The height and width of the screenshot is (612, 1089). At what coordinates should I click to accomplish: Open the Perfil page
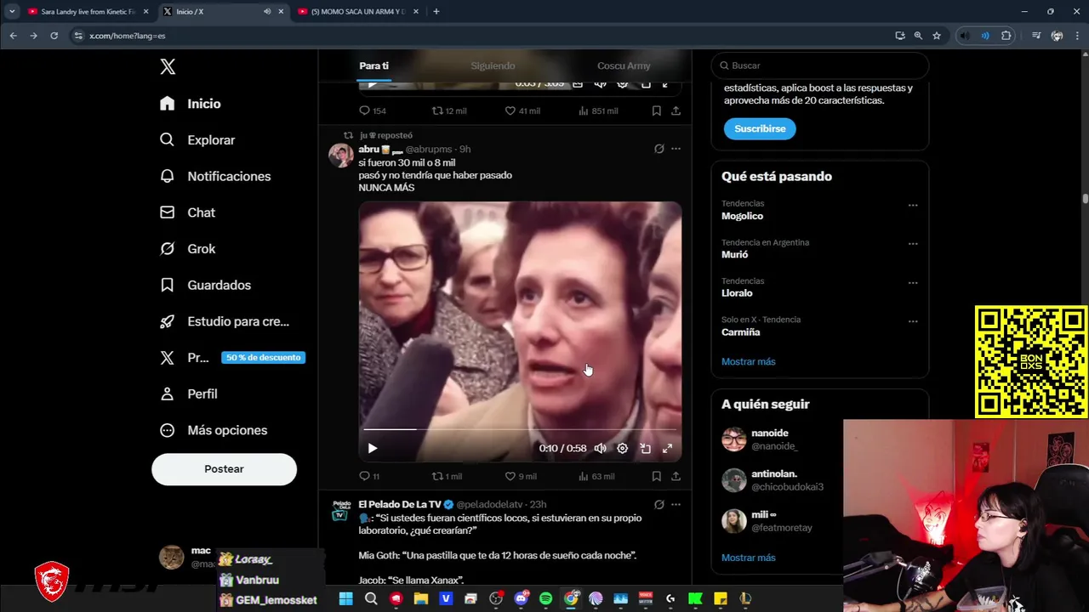(x=189, y=394)
